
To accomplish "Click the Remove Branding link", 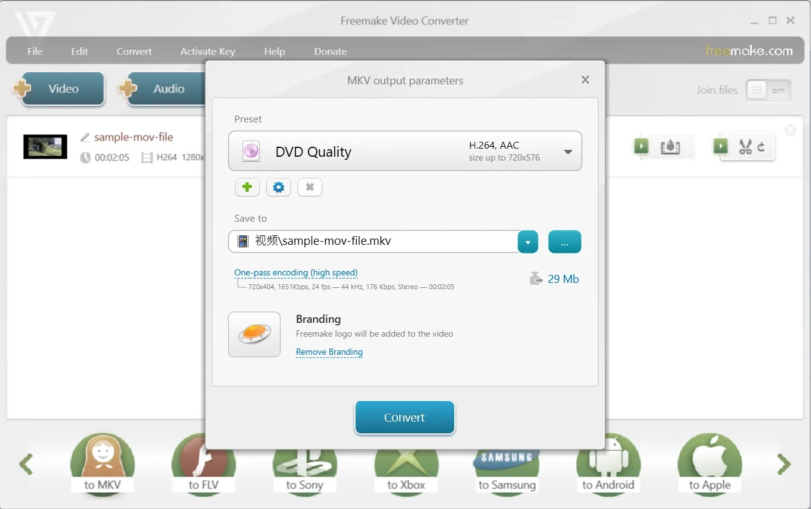I will [x=329, y=352].
